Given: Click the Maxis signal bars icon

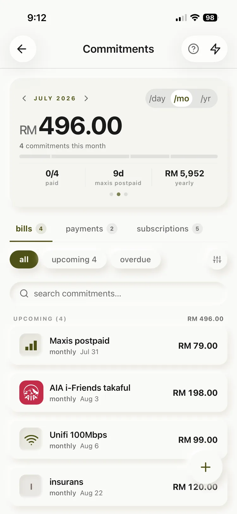Looking at the screenshot, I should pyautogui.click(x=31, y=345).
